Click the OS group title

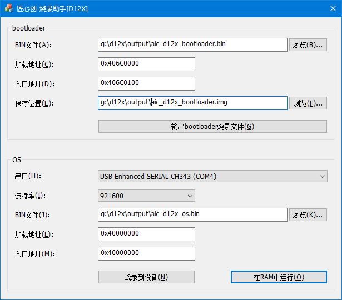click(17, 160)
